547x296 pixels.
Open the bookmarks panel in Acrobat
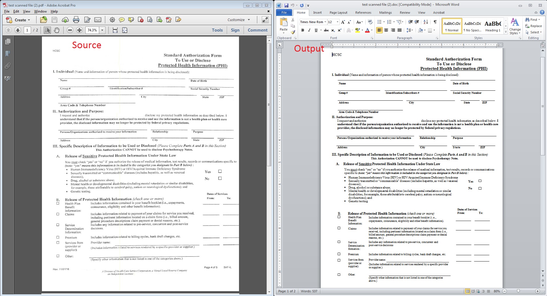(x=8, y=54)
